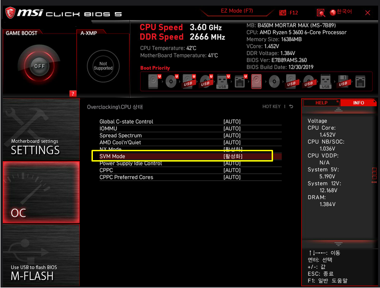Open Spread Spectrum [AUTO] value options
Screen dimensions: 380x288
pos(232,135)
